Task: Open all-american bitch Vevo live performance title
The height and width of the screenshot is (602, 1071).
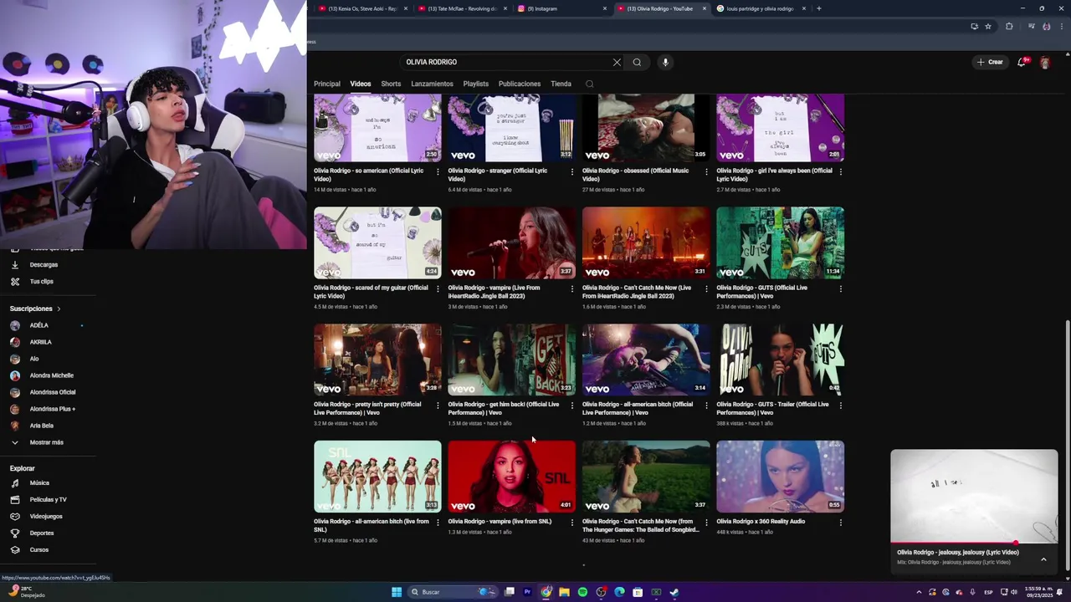Action: click(x=638, y=408)
